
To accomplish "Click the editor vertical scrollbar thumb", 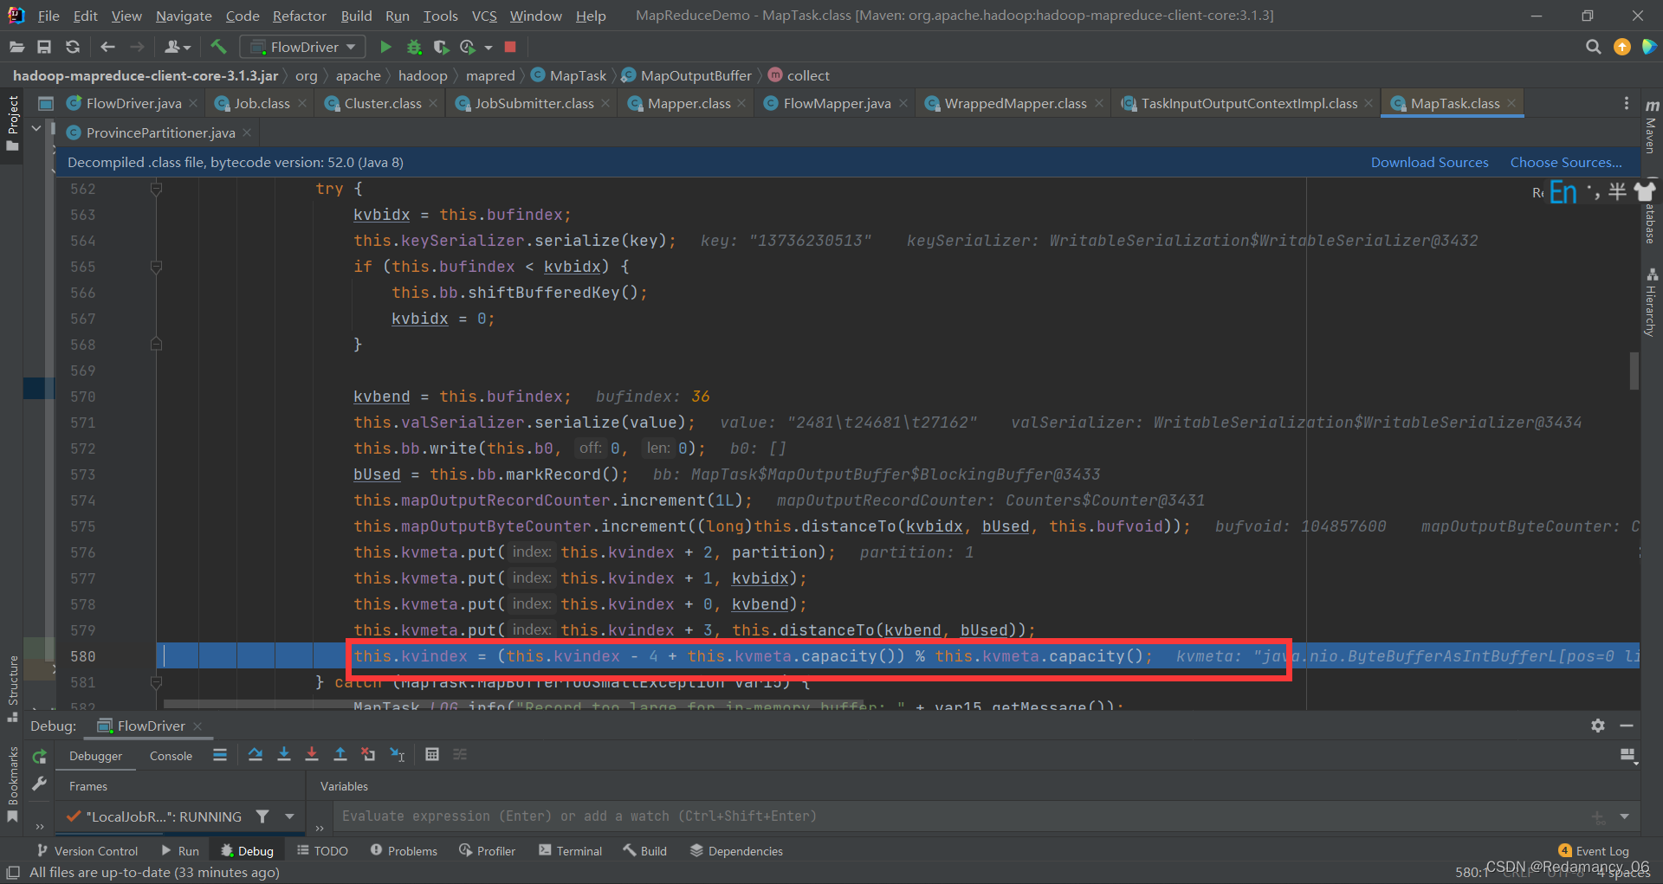I will pyautogui.click(x=1634, y=371).
